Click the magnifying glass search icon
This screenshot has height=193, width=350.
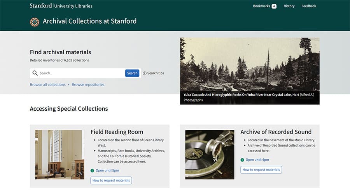click(x=35, y=73)
